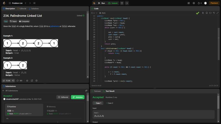This screenshot has height=124, width=221.
Task: Place cursor on code line 24 return prev
Action: [x=110, y=44]
